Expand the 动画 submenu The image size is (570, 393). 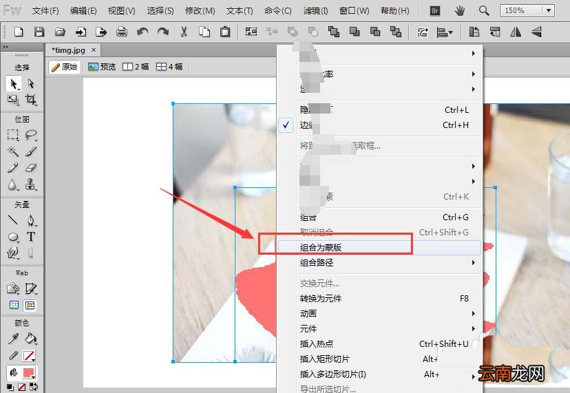[380, 314]
